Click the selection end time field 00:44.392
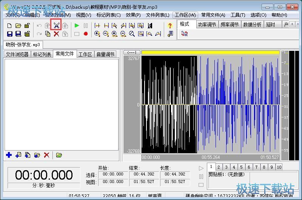Screen dimensions: 302x200 pyautogui.click(x=144, y=174)
